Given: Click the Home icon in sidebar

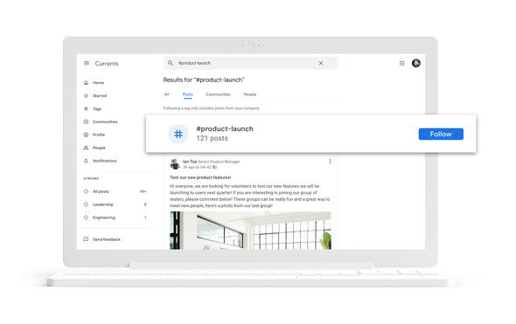Looking at the screenshot, I should [x=86, y=82].
